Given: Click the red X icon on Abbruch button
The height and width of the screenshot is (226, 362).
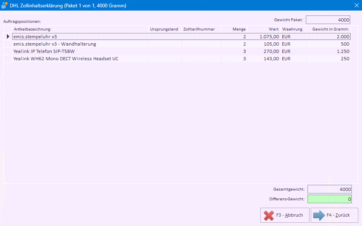Looking at the screenshot, I should pyautogui.click(x=269, y=215).
